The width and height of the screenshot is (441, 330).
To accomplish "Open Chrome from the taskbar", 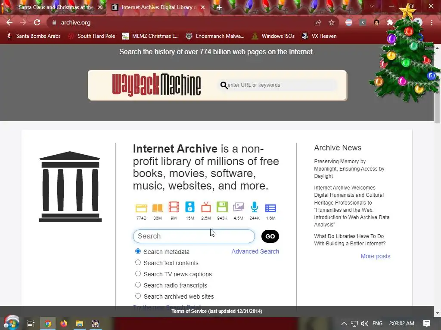I will (x=48, y=324).
